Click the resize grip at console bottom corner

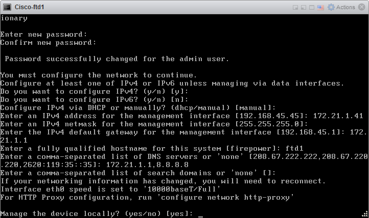coord(365,214)
